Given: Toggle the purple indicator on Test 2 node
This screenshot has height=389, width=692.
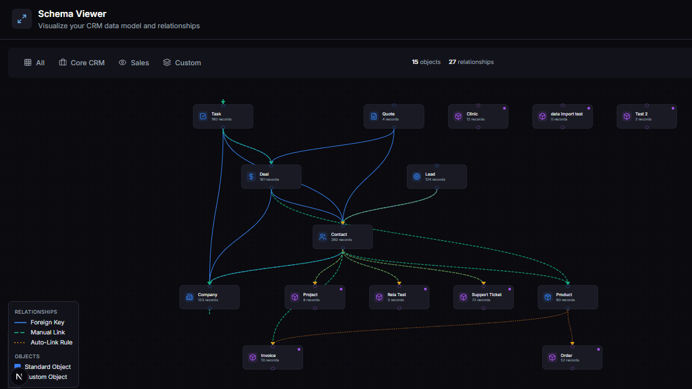Looking at the screenshot, I should click(x=673, y=107).
